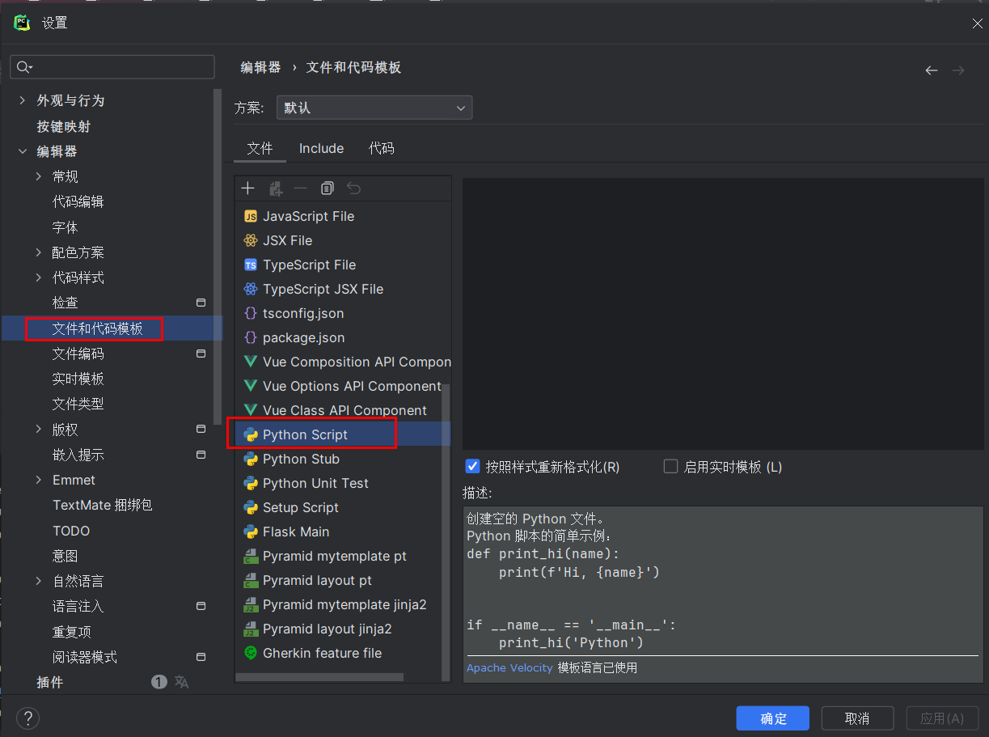This screenshot has width=989, height=737.
Task: Expand the 版权 tree node
Action: point(38,430)
